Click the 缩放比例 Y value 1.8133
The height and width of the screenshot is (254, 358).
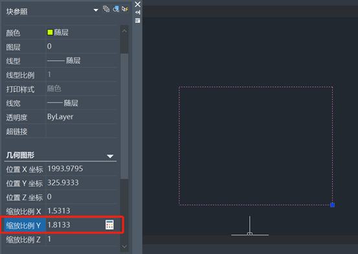(x=59, y=225)
